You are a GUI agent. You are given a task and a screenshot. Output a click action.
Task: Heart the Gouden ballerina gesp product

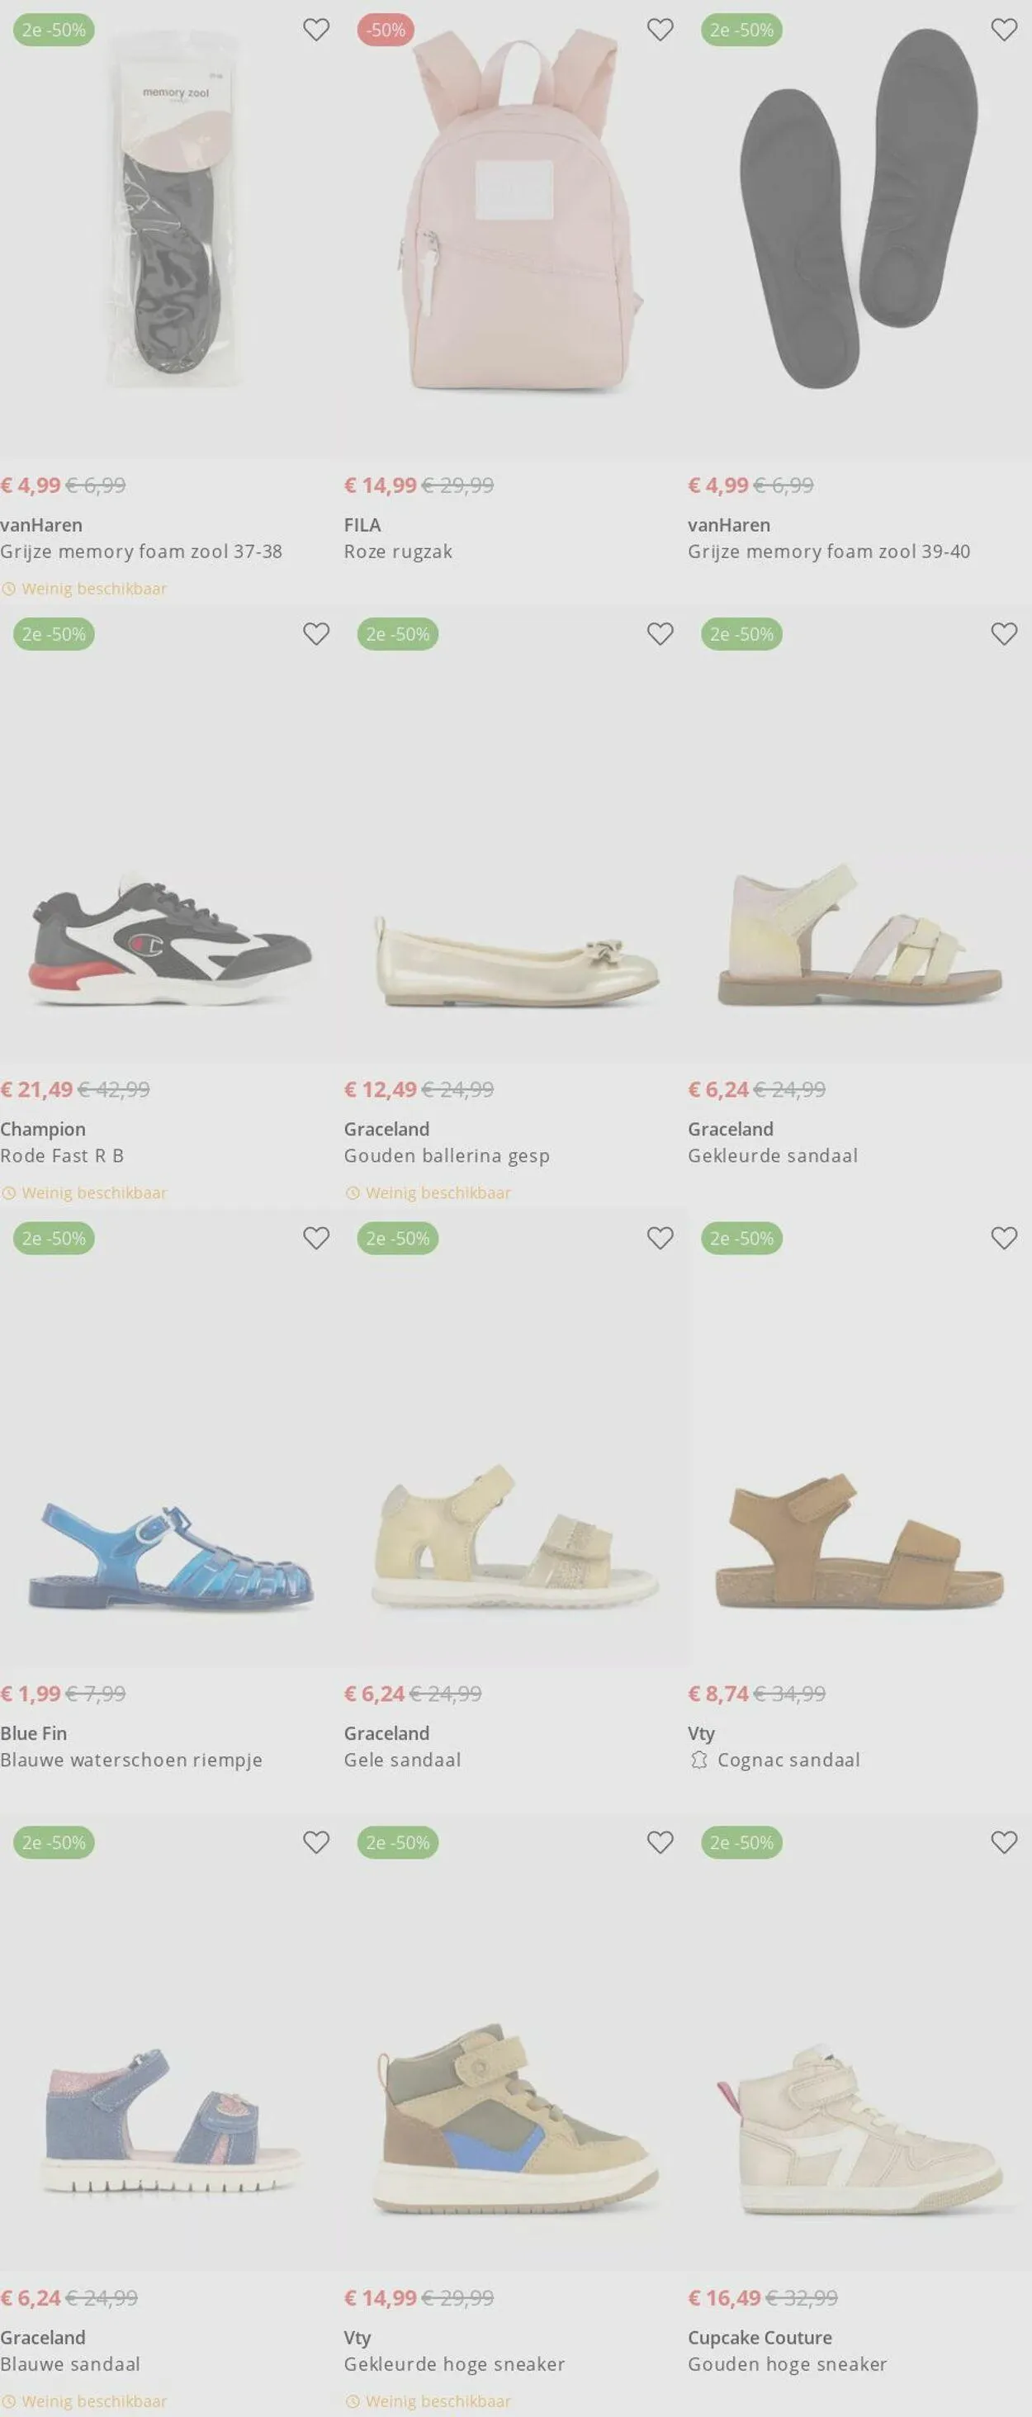(x=660, y=634)
